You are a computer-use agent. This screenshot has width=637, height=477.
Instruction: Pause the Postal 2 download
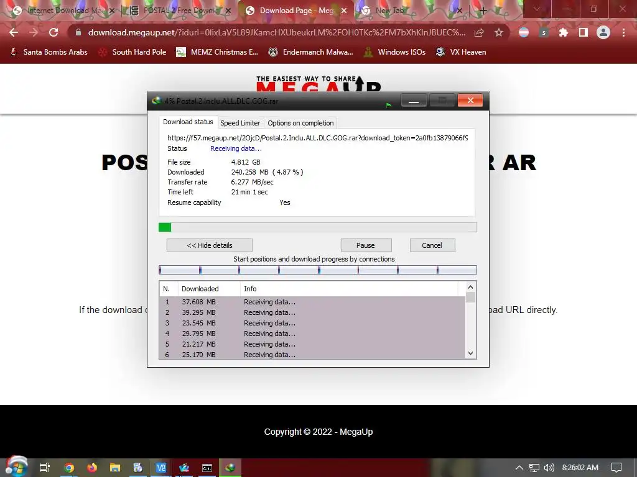(x=366, y=245)
